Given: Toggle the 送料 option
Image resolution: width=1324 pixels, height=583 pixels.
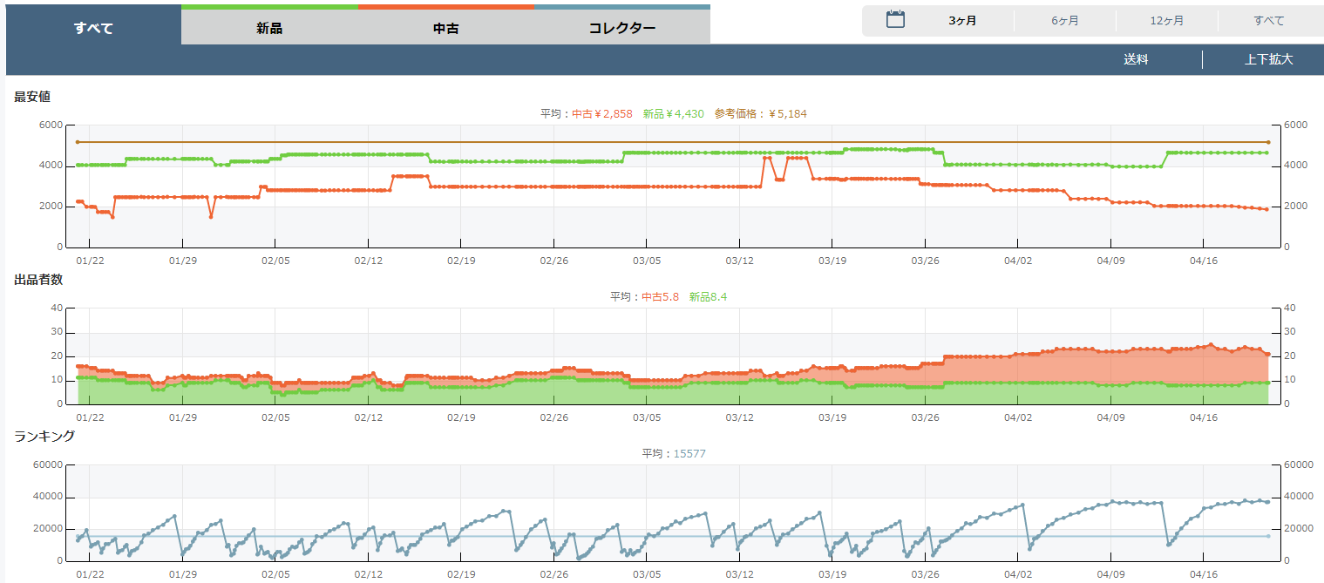Looking at the screenshot, I should [1135, 59].
